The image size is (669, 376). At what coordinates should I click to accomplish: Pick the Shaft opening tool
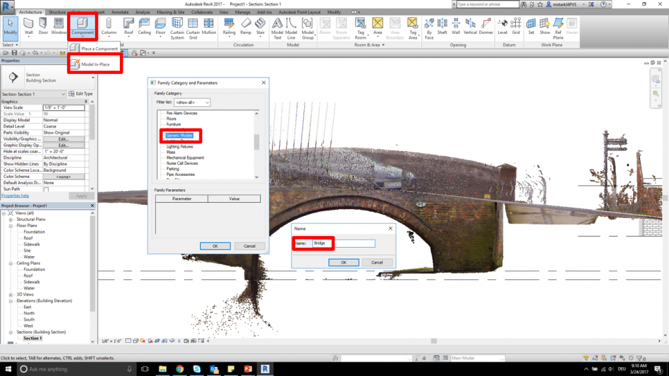pos(442,26)
